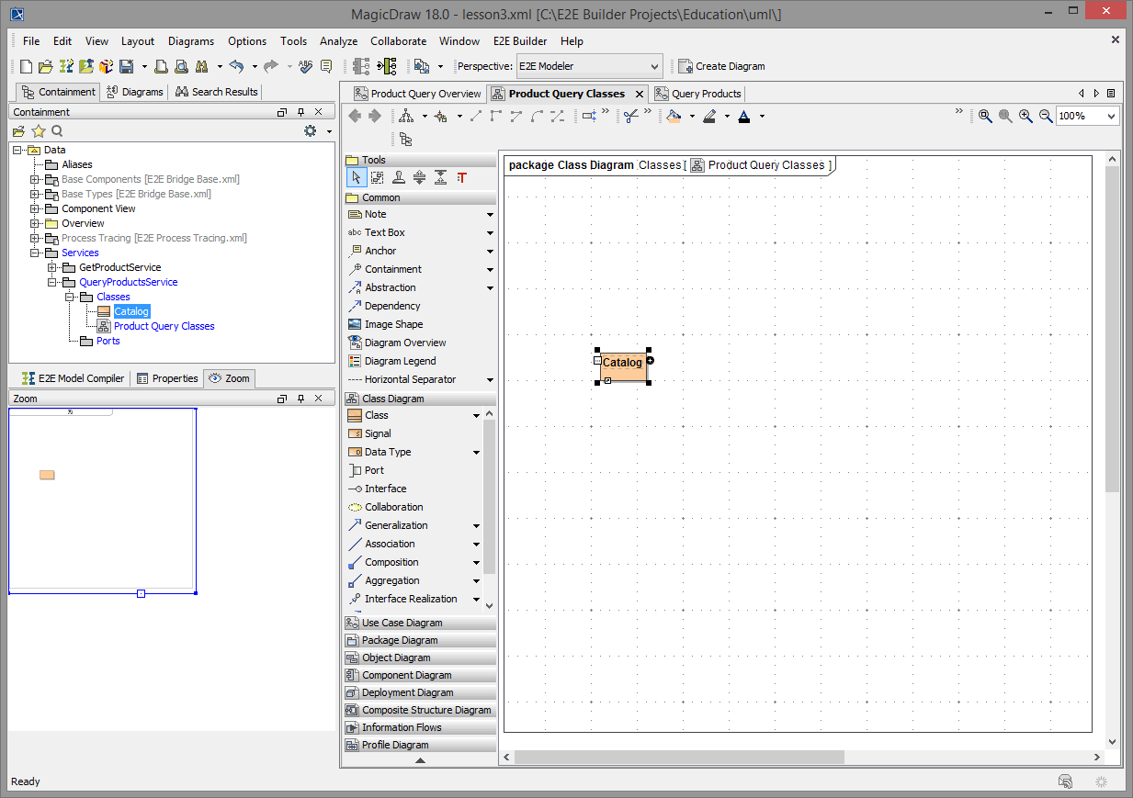1133x798 pixels.
Task: Pin the Zoom panel
Action: (300, 398)
